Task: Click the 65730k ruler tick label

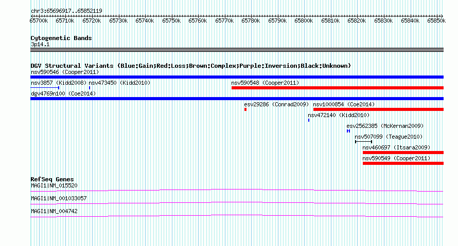Action: click(x=118, y=21)
